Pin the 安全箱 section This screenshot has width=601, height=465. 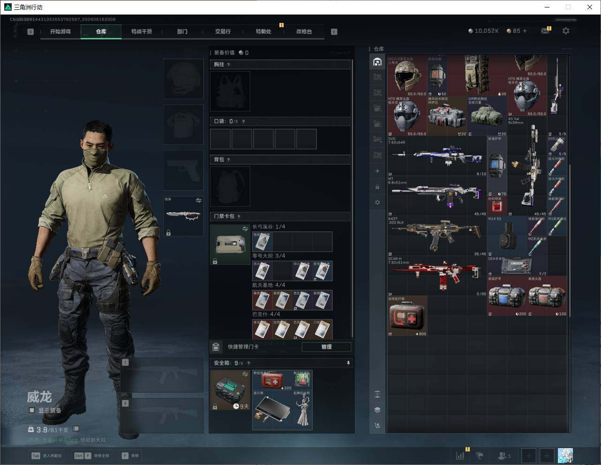[x=348, y=363]
